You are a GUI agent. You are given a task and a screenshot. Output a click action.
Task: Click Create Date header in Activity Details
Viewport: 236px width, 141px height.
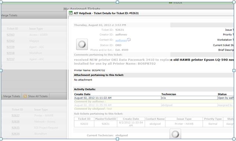(x=82, y=94)
